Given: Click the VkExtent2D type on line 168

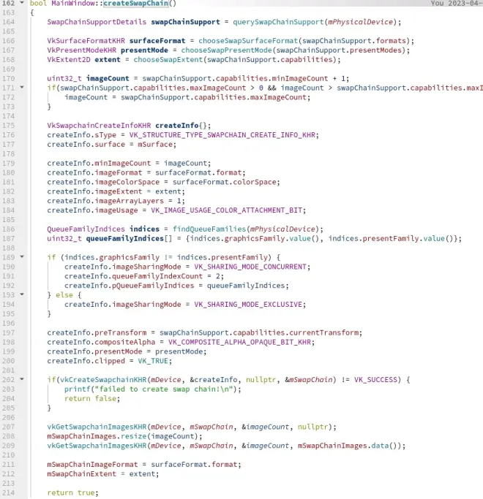Looking at the screenshot, I should tap(69, 60).
